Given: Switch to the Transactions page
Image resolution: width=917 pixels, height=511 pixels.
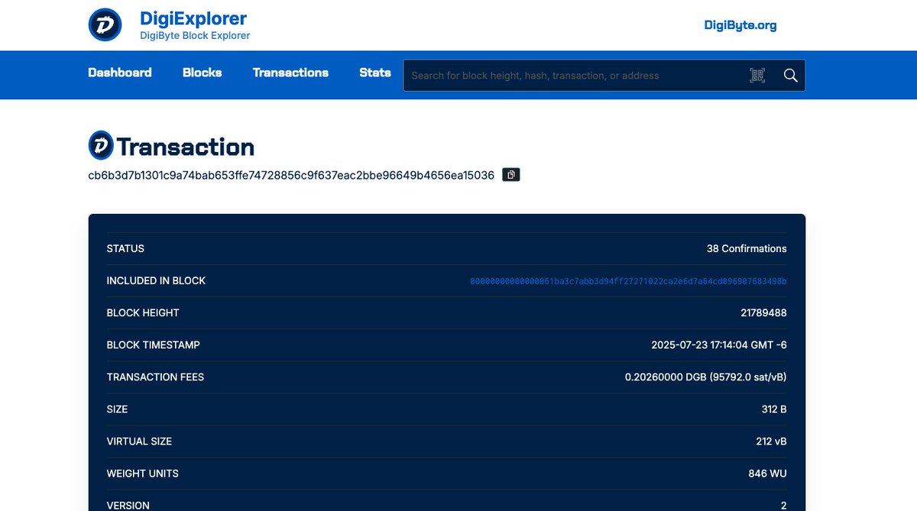Looking at the screenshot, I should click(290, 73).
